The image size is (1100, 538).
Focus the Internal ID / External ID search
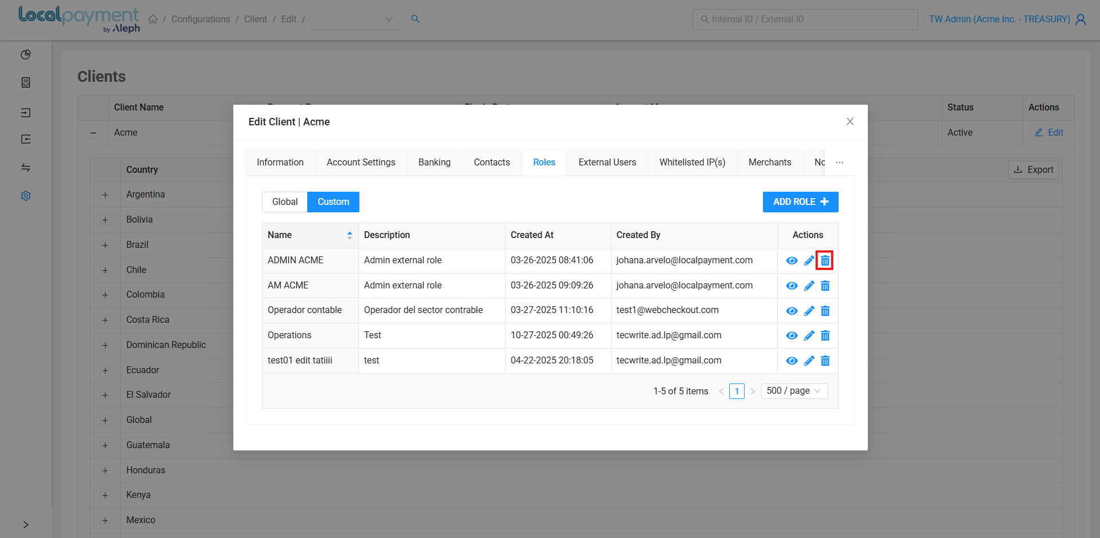tap(805, 19)
